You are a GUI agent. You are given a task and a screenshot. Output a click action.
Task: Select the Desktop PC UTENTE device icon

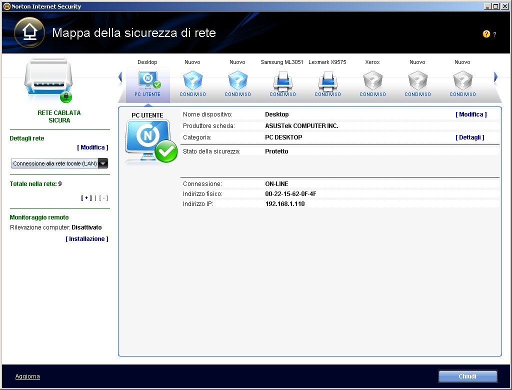pos(149,80)
